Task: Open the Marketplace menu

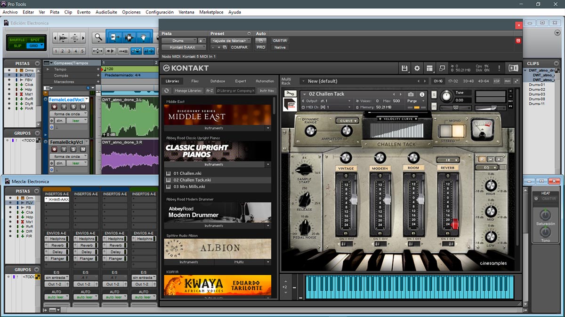Action: 211,12
